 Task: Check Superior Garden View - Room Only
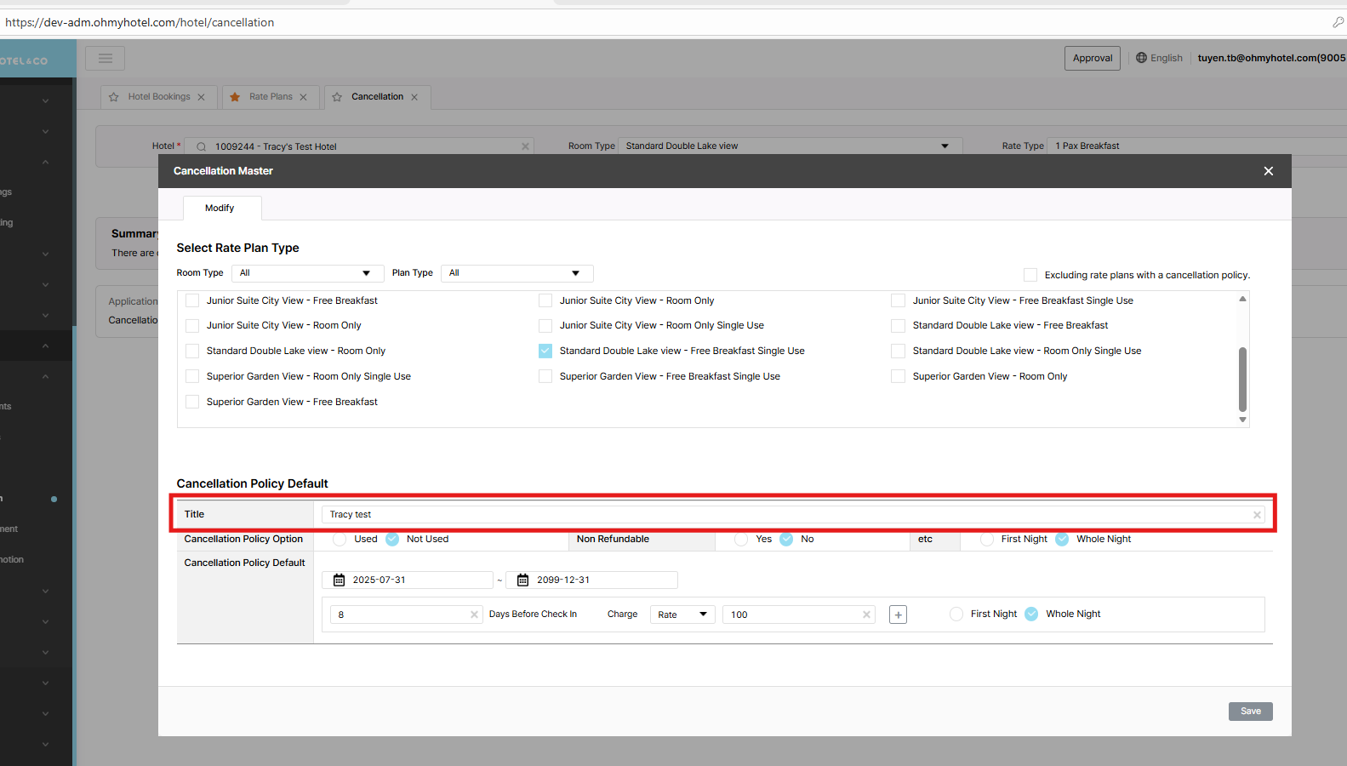(898, 376)
